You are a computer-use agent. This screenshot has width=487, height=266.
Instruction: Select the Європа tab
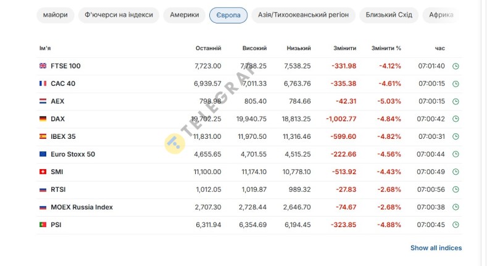(x=228, y=15)
